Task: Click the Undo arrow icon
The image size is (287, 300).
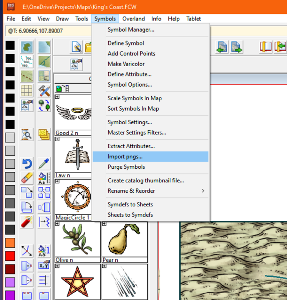Action: (27, 164)
